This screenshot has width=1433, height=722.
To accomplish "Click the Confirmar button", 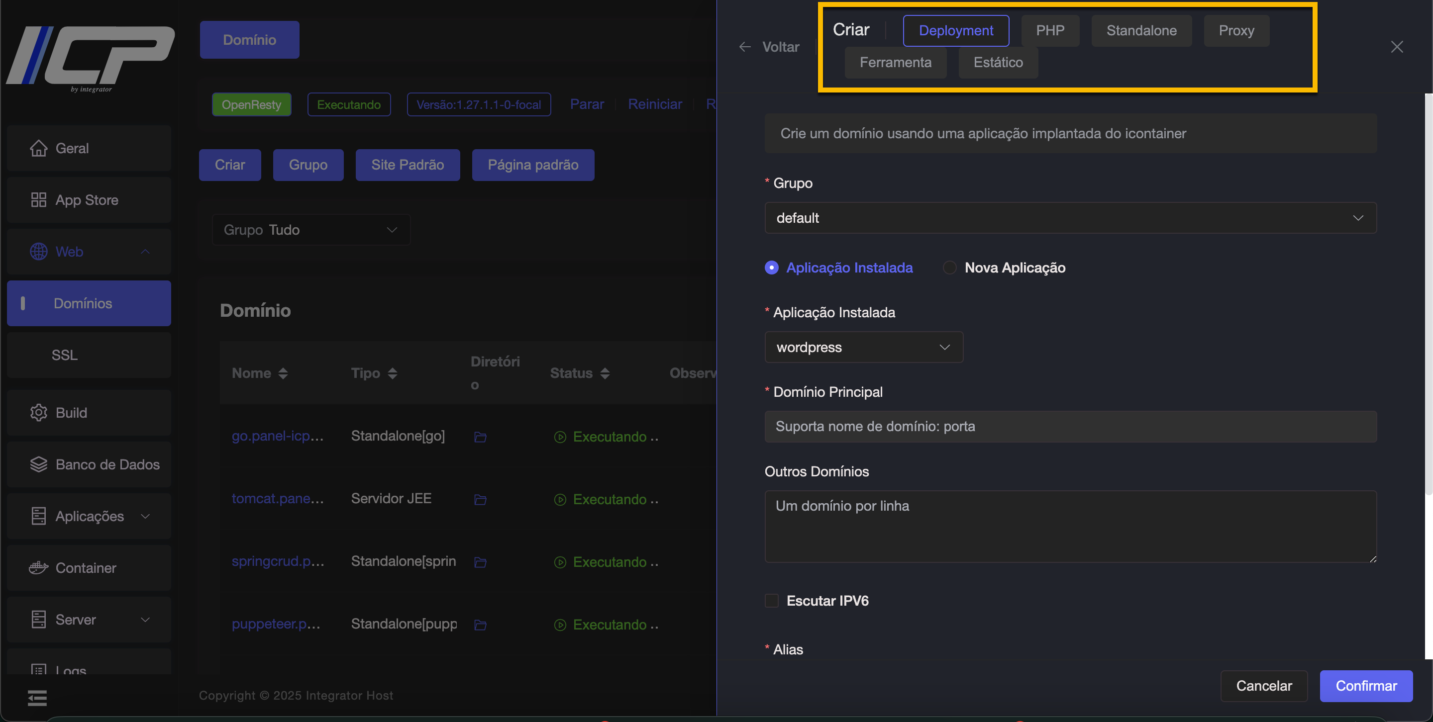I will pos(1366,686).
